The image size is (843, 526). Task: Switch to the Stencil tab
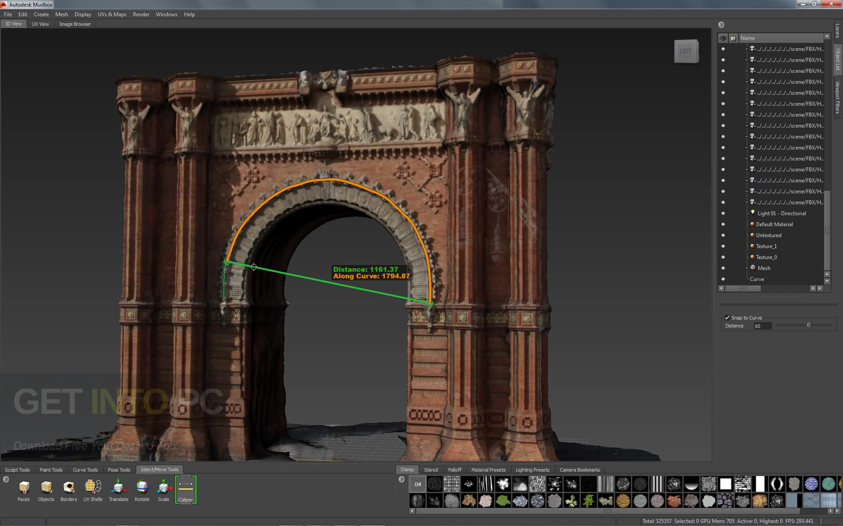(x=431, y=470)
